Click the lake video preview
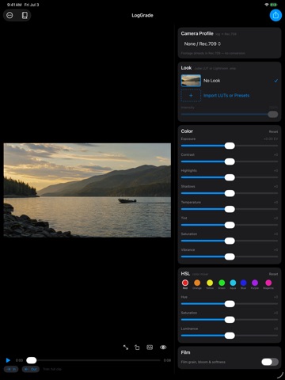This screenshot has width=285, height=380. 87,190
